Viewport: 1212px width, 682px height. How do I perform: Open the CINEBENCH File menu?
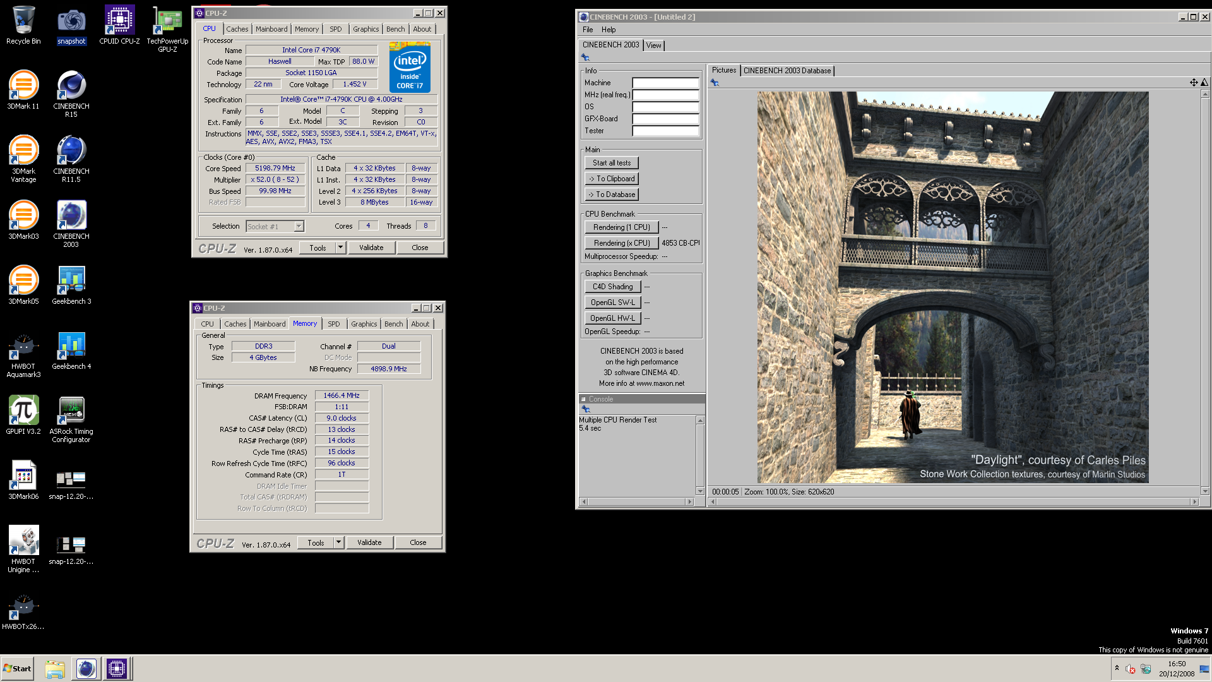pyautogui.click(x=588, y=30)
